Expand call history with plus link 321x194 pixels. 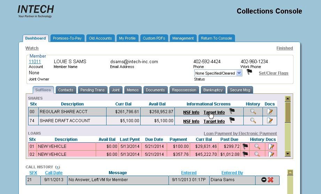(57, 167)
